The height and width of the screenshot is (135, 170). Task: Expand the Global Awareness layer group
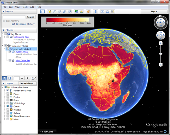click(x=5, y=116)
